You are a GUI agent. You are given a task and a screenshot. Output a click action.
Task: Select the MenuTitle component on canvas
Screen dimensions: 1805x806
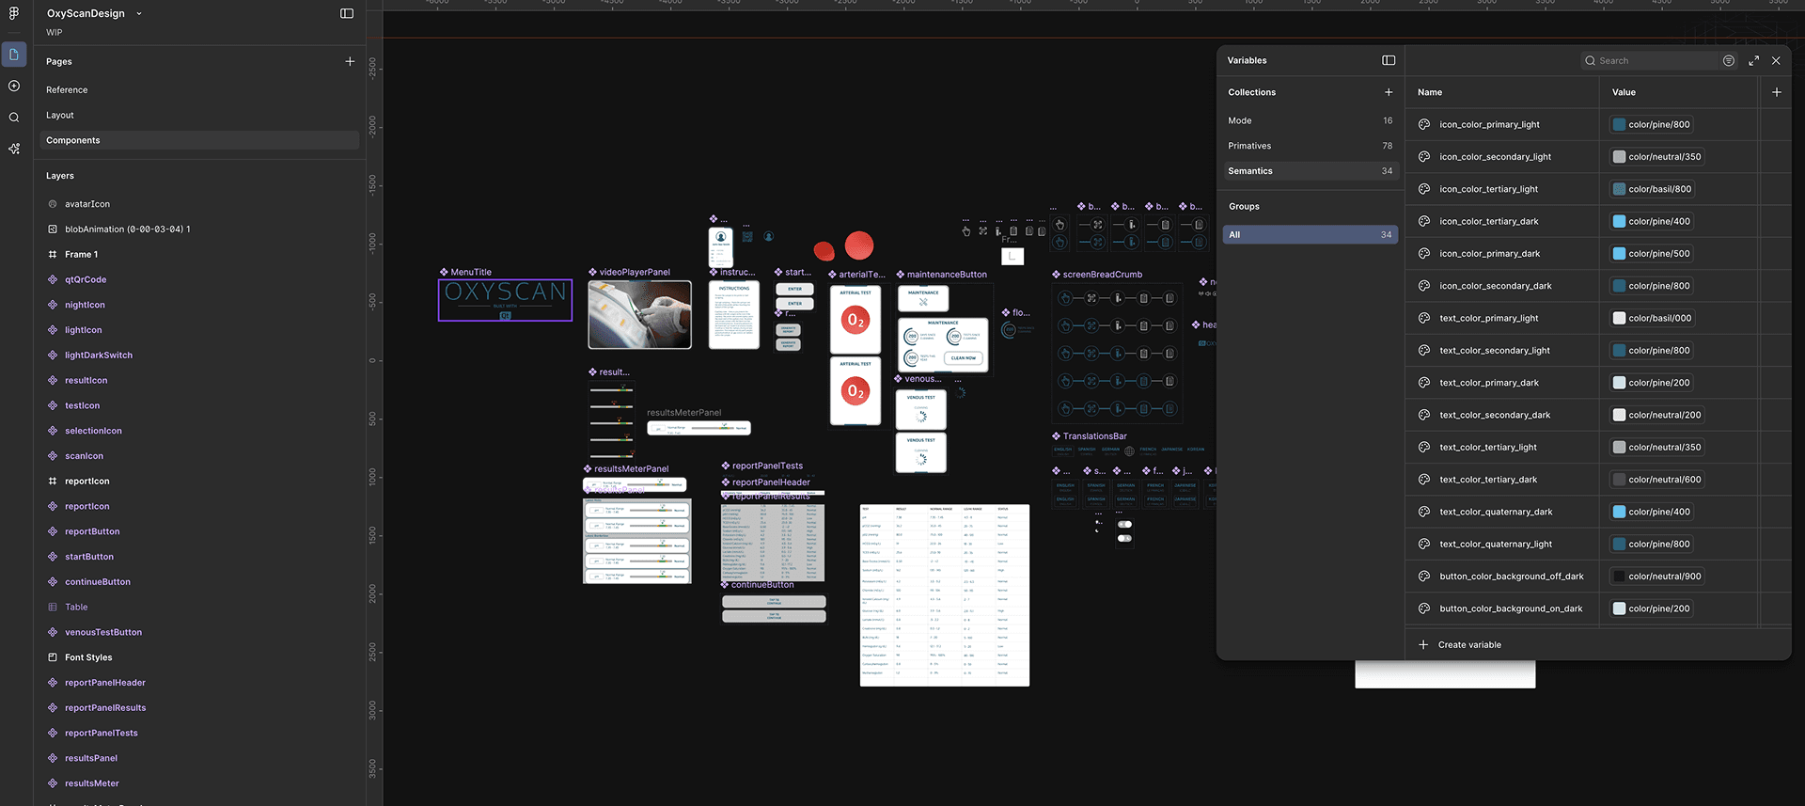tap(505, 300)
